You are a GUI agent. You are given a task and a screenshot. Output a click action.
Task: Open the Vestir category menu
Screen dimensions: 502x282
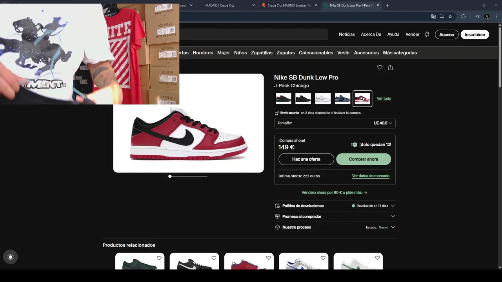[x=344, y=52]
